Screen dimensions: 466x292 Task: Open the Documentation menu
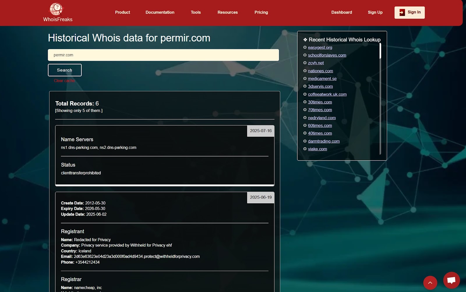[x=160, y=13]
